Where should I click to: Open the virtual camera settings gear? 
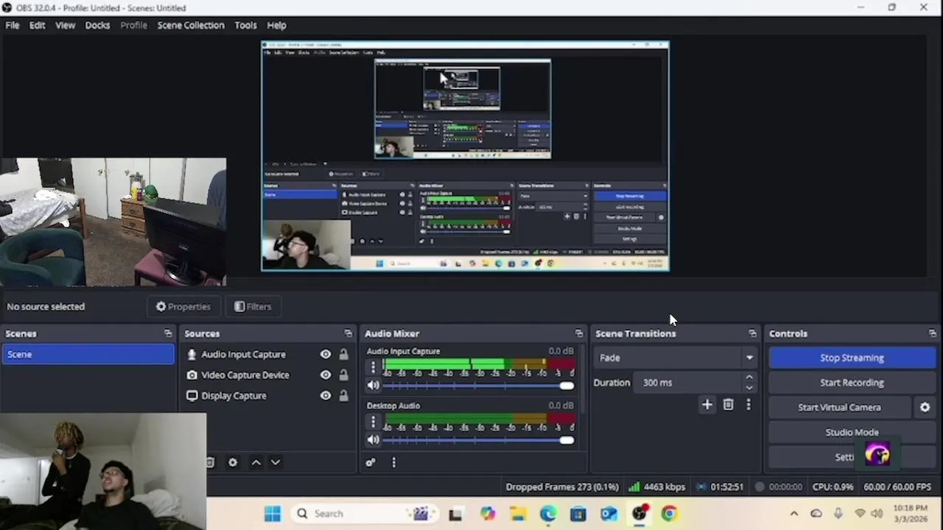coord(925,407)
